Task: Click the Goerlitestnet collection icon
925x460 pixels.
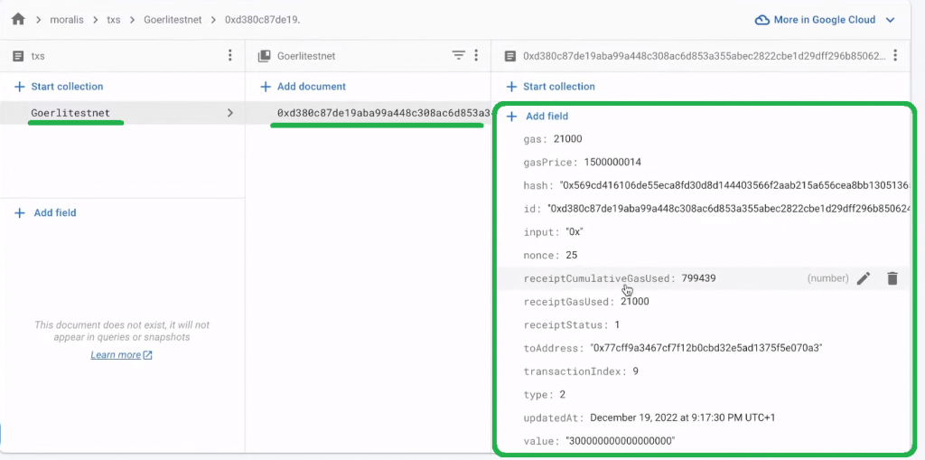Action: coord(265,56)
